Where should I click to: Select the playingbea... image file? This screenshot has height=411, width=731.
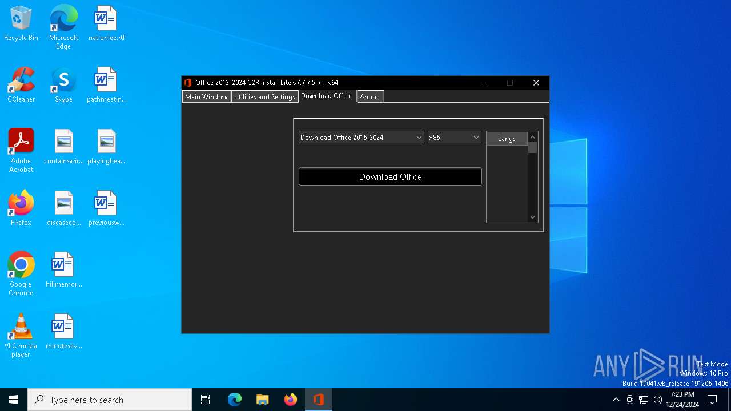click(x=106, y=147)
